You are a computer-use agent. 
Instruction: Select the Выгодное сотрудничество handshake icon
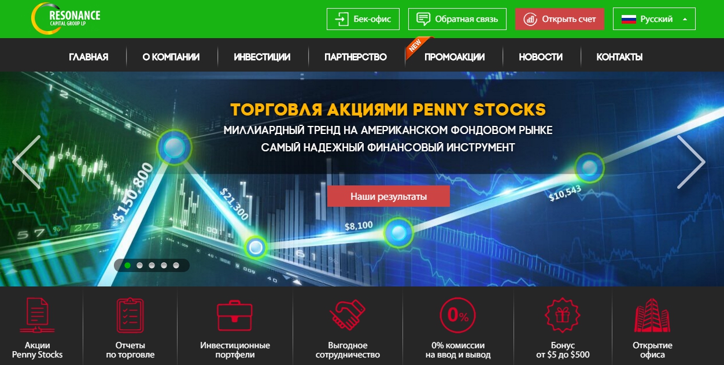[x=348, y=315]
